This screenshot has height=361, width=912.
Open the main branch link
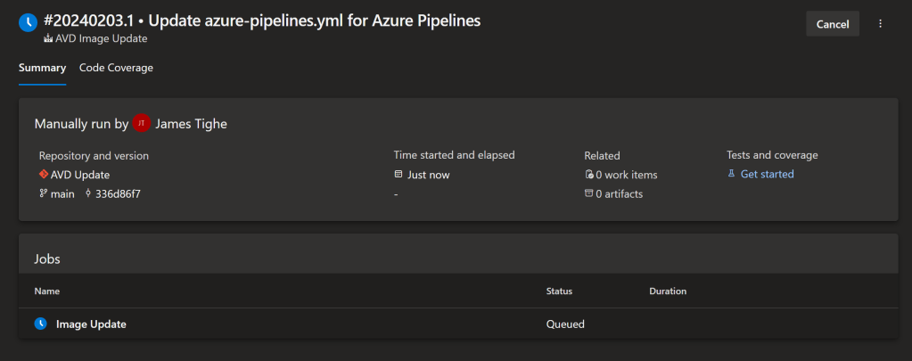(x=62, y=193)
